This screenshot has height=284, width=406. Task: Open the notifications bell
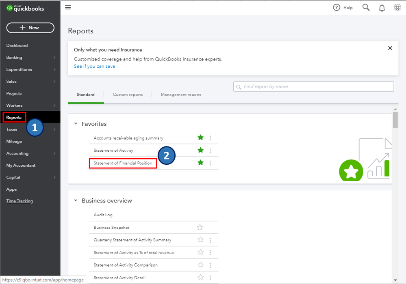[382, 8]
